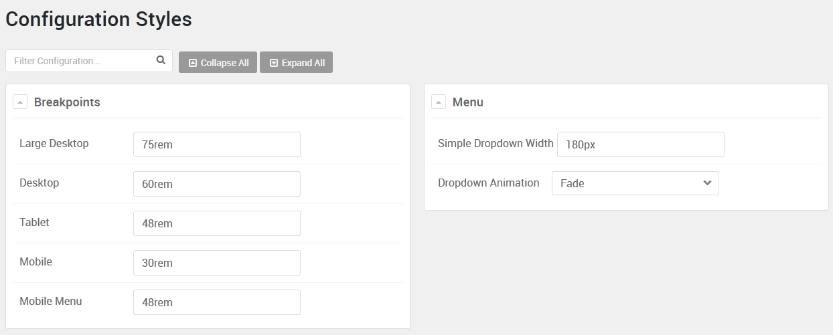Screen dimensions: 833x335
Task: Focus the Filter Configuration search field
Action: (80, 61)
